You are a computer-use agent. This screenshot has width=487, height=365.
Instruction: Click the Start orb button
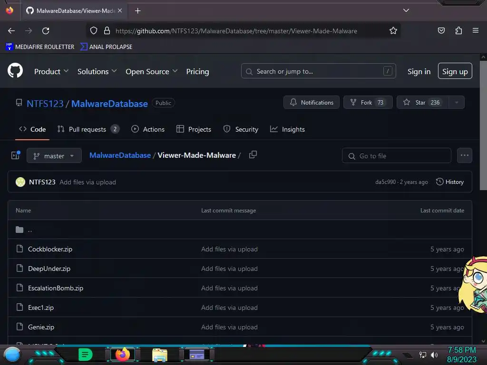(12, 355)
